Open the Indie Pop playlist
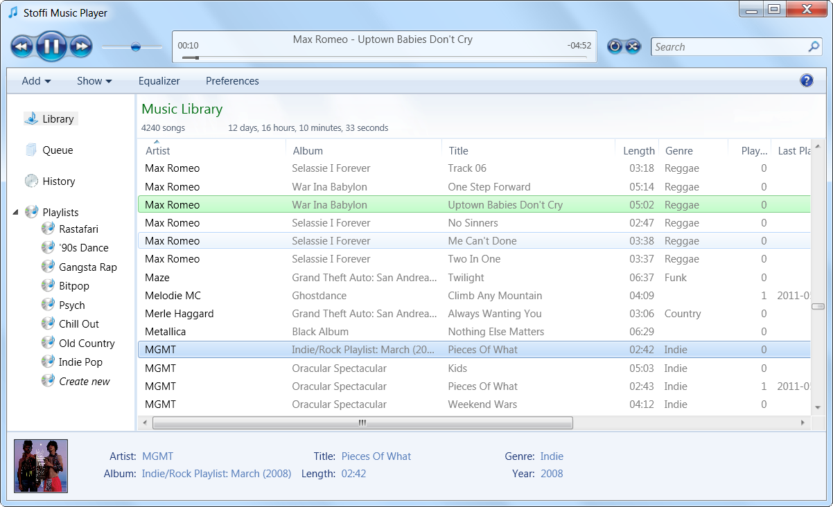 (80, 362)
